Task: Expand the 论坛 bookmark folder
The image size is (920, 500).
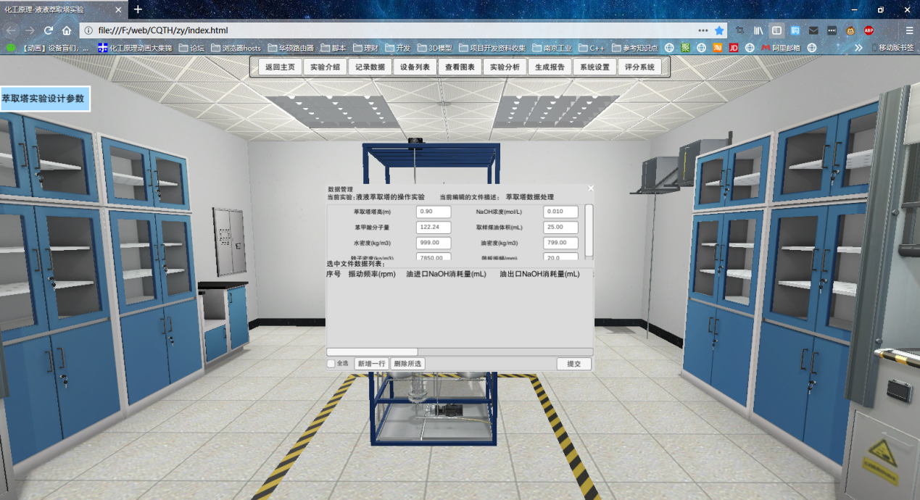Action: pyautogui.click(x=192, y=48)
